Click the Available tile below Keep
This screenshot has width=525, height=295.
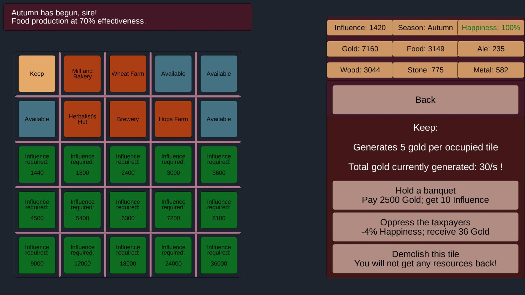[37, 119]
